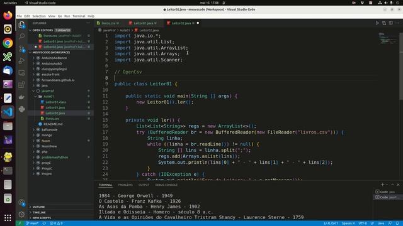
Task: Expand the kafkanode folder
Action: [x=49, y=130]
